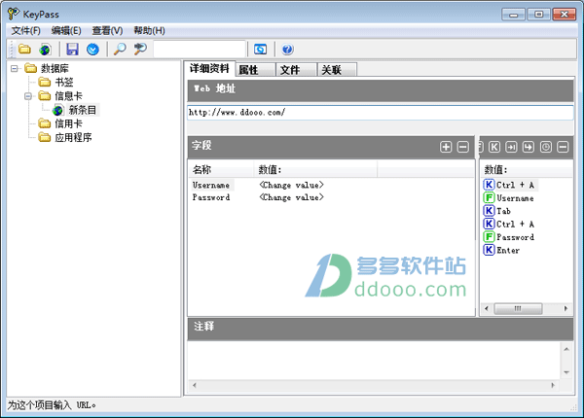Click the 数值 column header in fields table
Screen dimensions: 584x418
point(315,169)
